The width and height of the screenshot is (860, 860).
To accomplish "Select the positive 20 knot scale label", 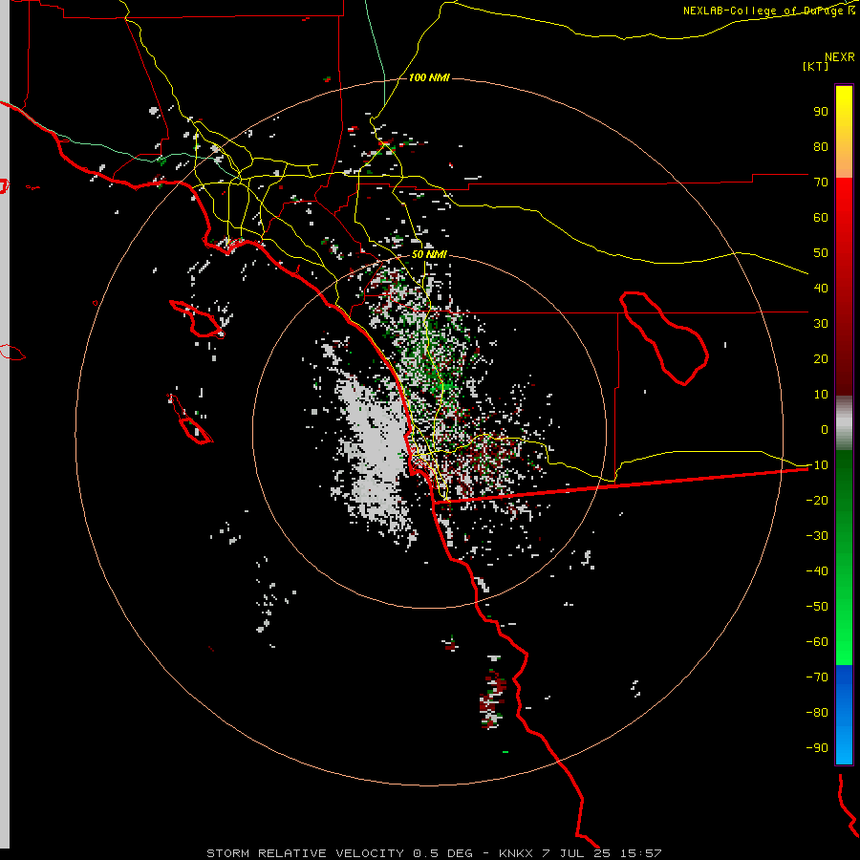I will click(x=821, y=359).
